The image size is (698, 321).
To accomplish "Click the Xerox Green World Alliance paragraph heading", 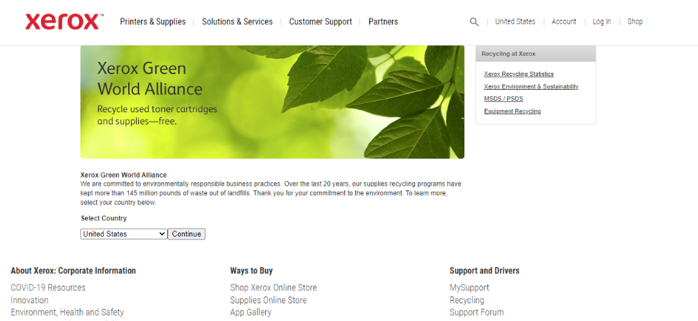I will [123, 175].
